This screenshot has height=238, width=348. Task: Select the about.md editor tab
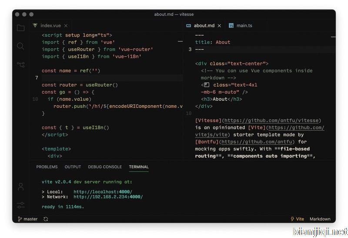[x=204, y=26]
